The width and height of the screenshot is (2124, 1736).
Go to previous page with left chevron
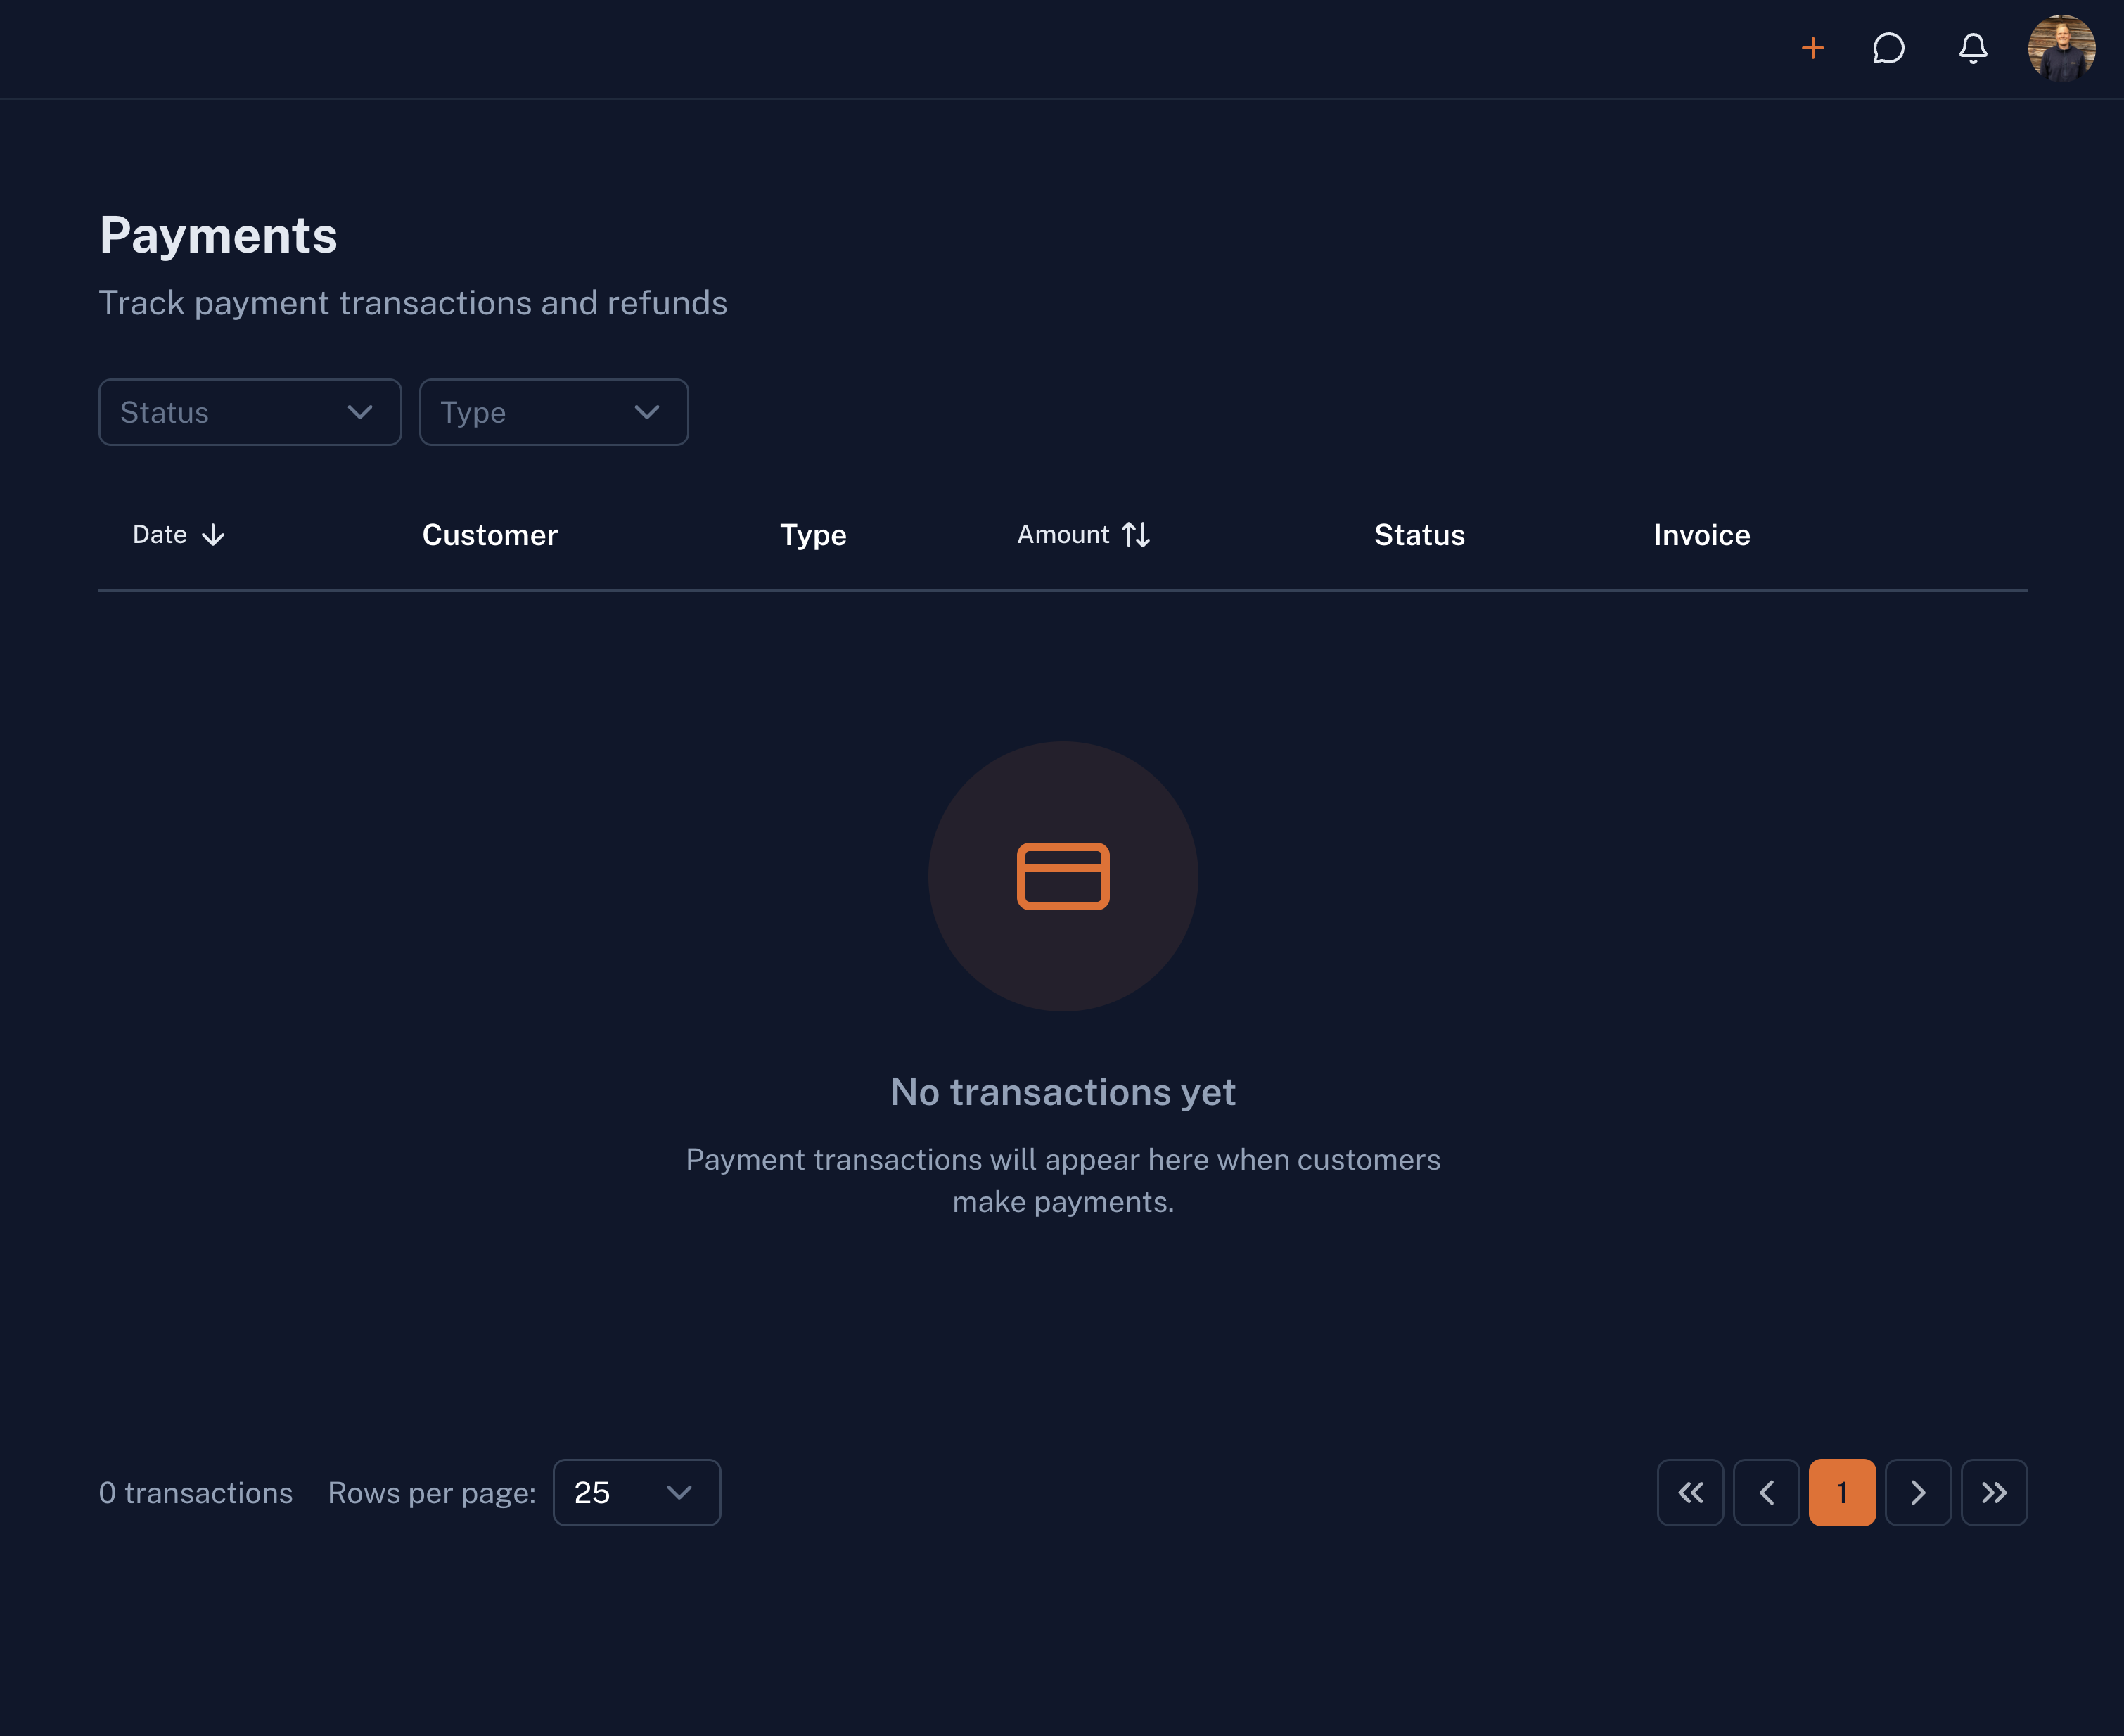coord(1767,1493)
